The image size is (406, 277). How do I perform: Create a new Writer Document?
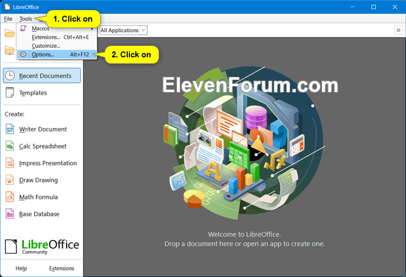point(43,129)
